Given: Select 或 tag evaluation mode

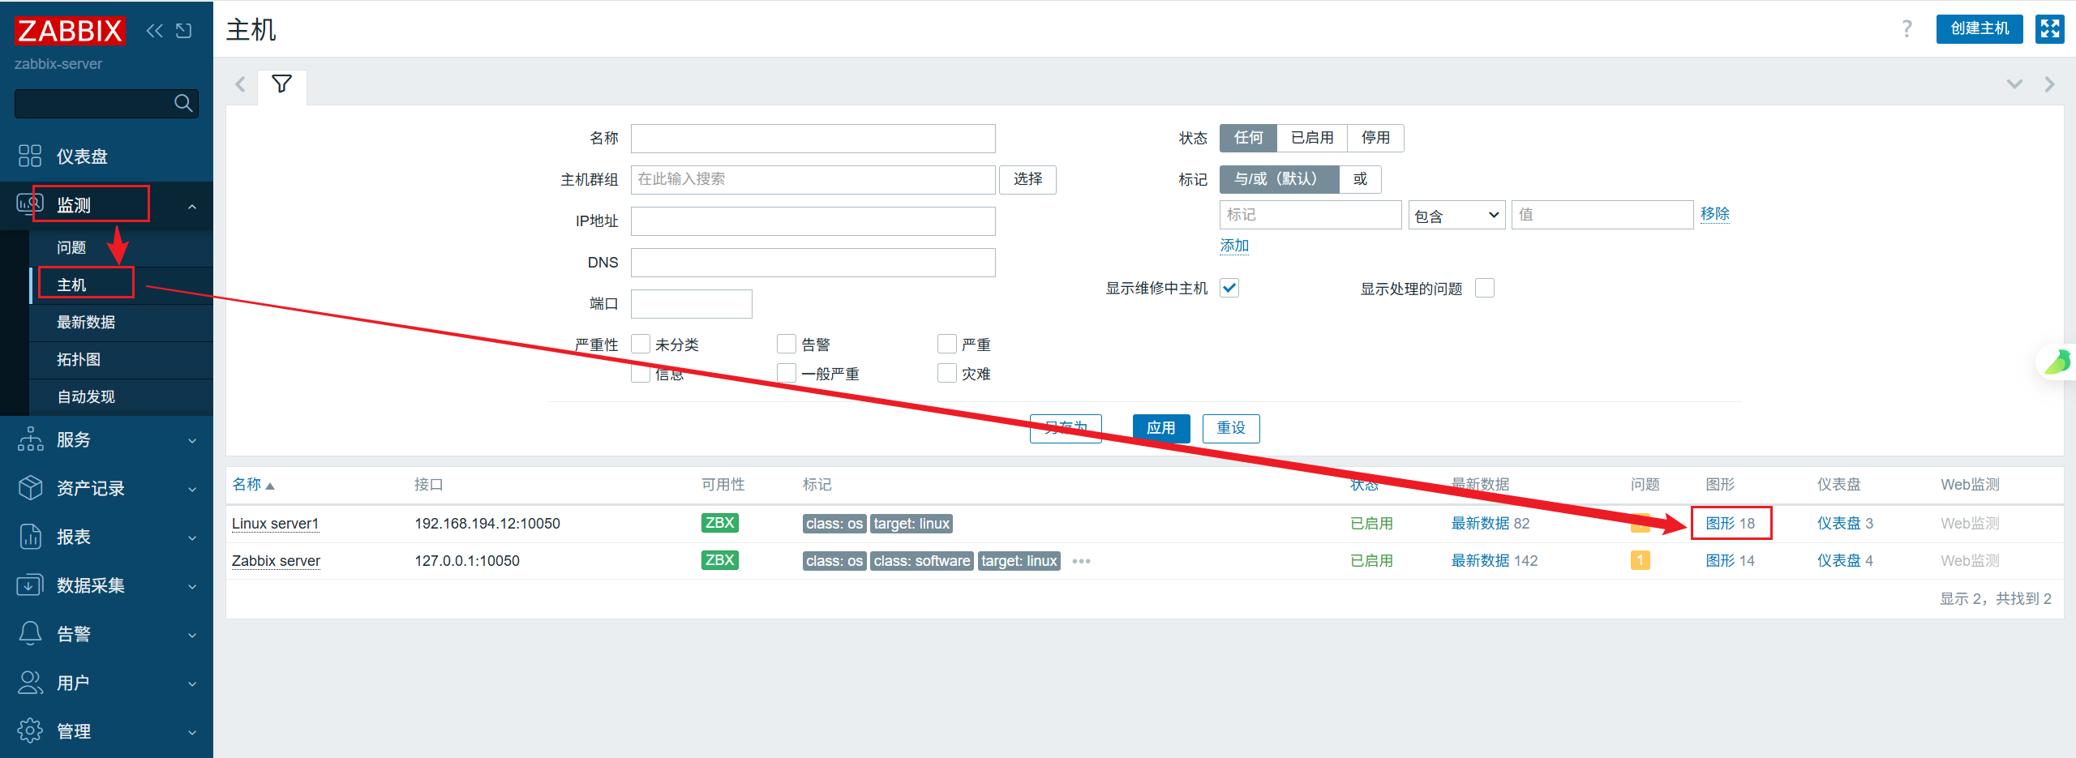Looking at the screenshot, I should (x=1360, y=179).
